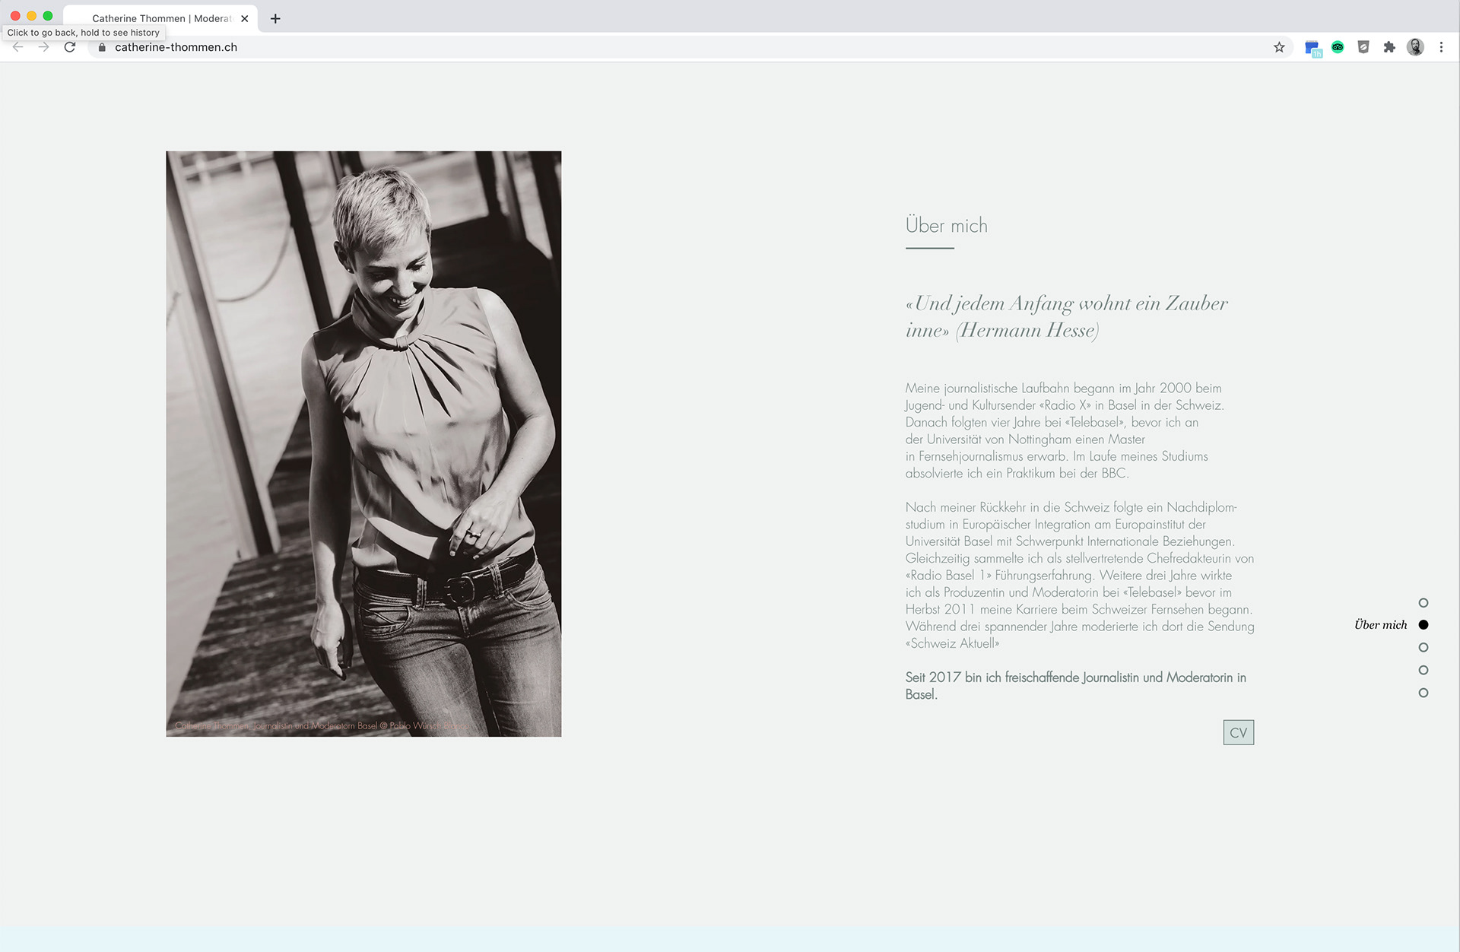View site info via the lock icon

[102, 47]
